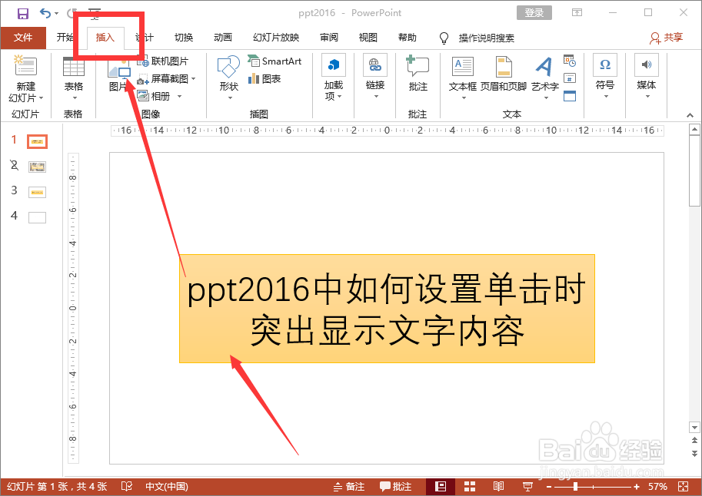Start slide show from status bar
The image size is (702, 496).
(527, 486)
